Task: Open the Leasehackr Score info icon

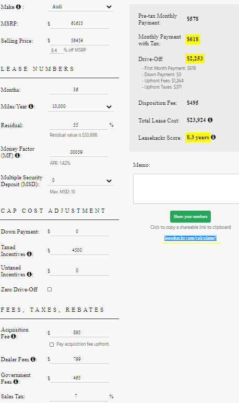Action: pyautogui.click(x=213, y=137)
